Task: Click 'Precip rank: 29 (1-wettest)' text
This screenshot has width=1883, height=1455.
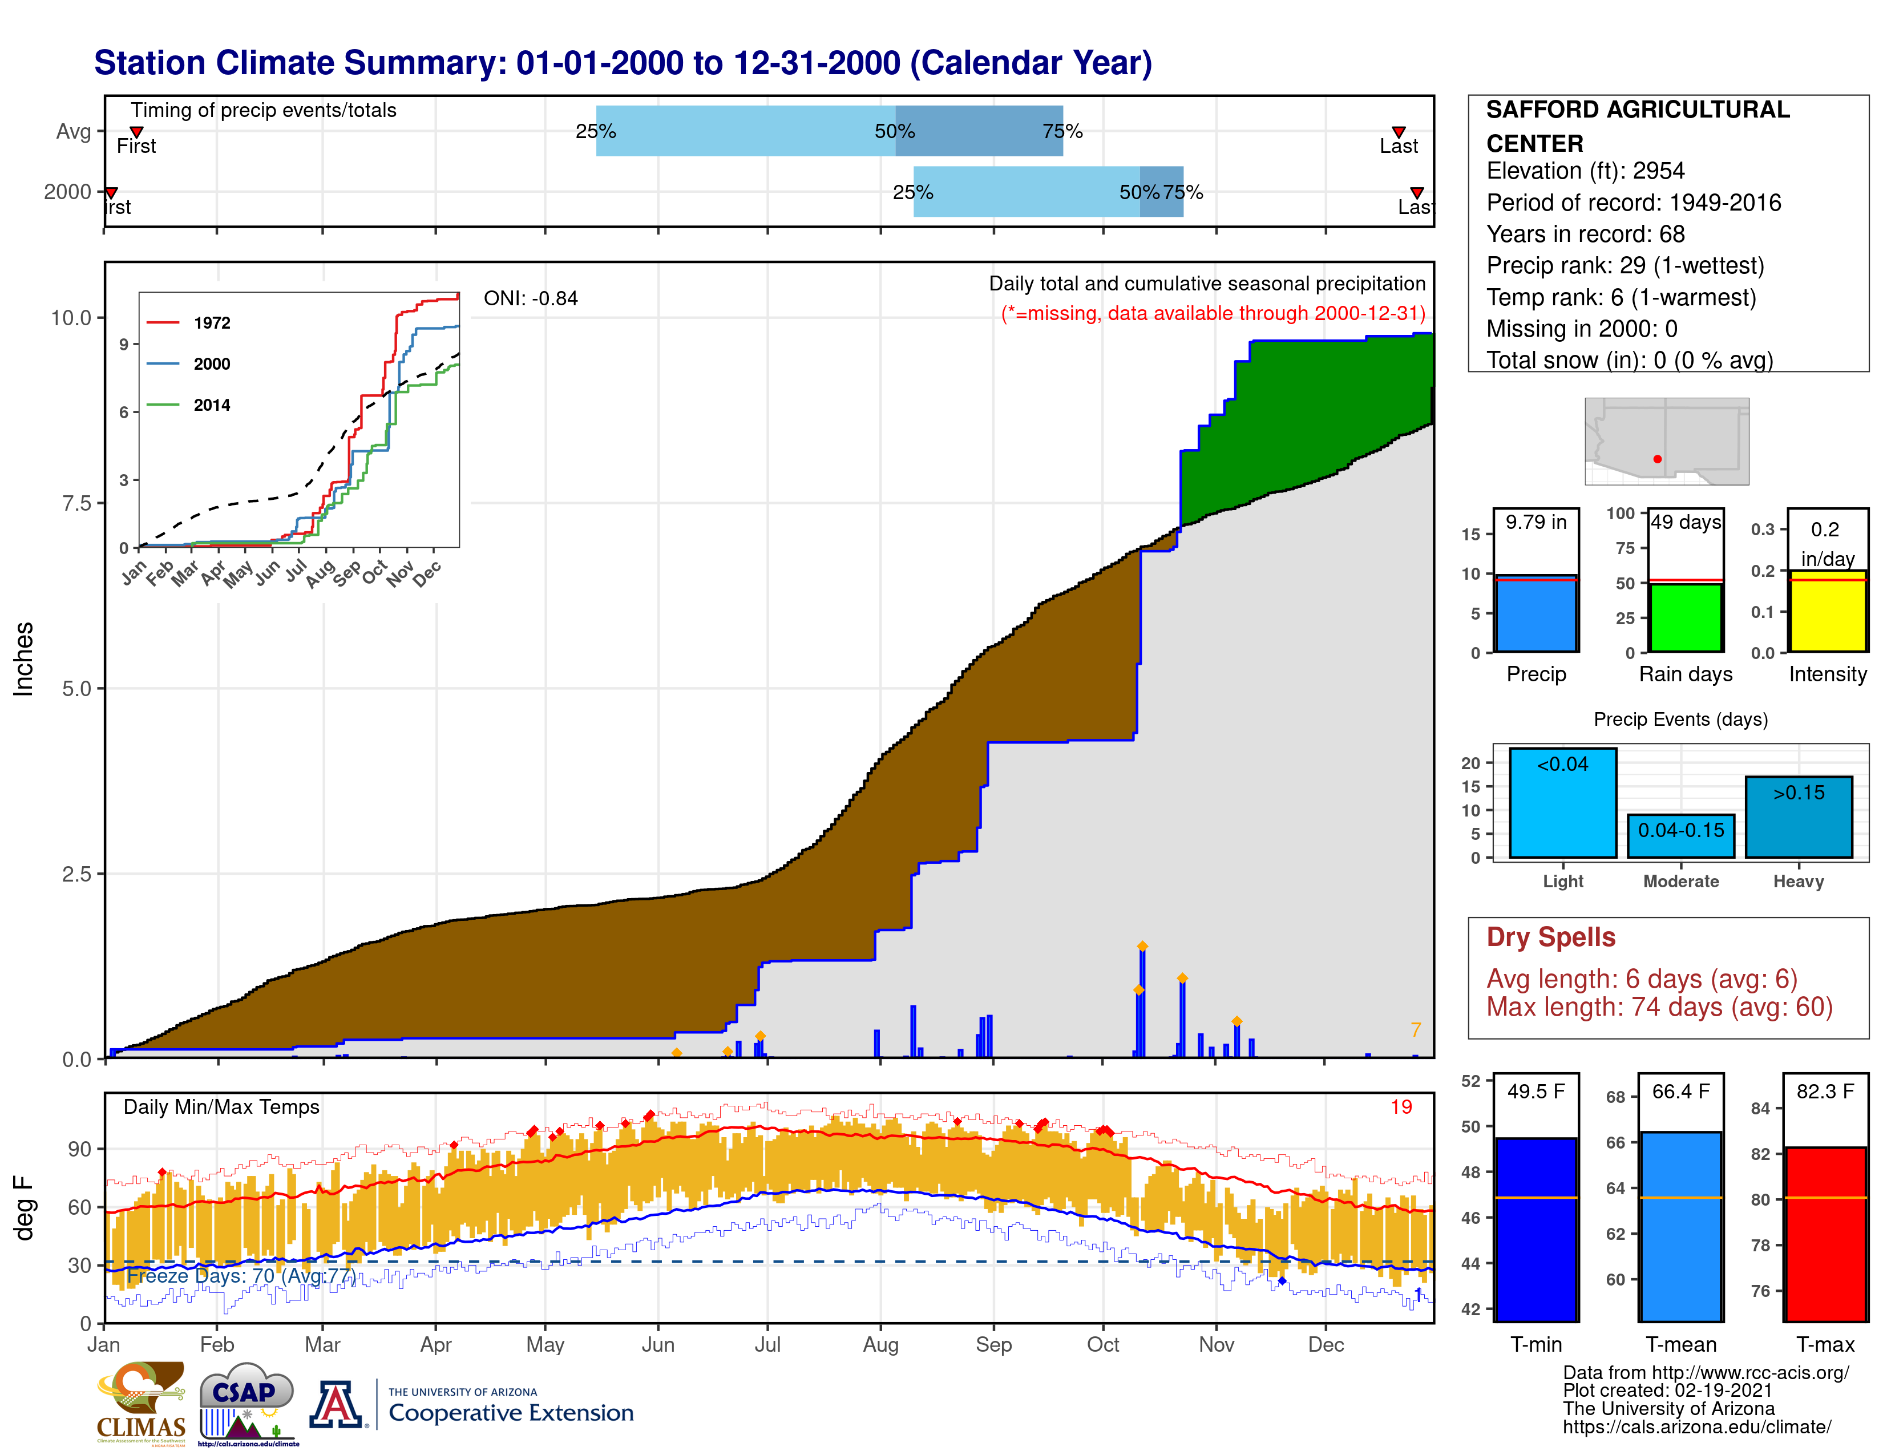Action: tap(1625, 265)
